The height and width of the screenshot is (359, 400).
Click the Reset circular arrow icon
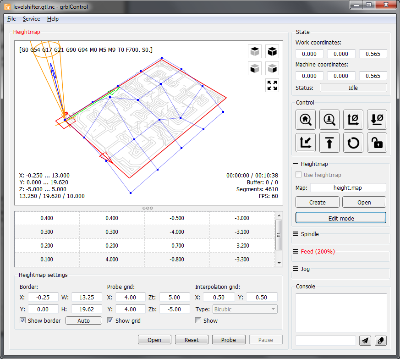[x=353, y=143]
